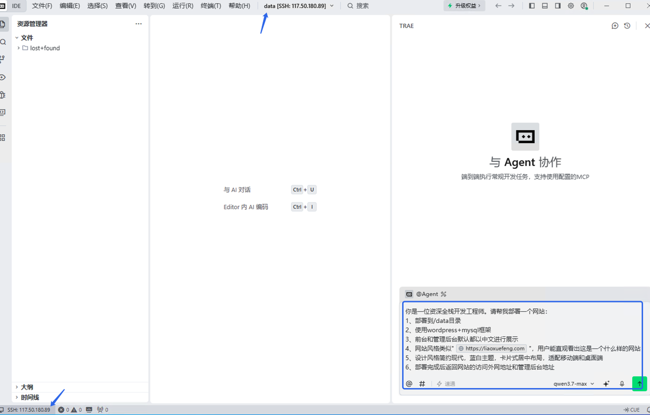This screenshot has width=650, height=415.
Task: Click the sparkle optimize prompt icon
Action: click(x=606, y=384)
